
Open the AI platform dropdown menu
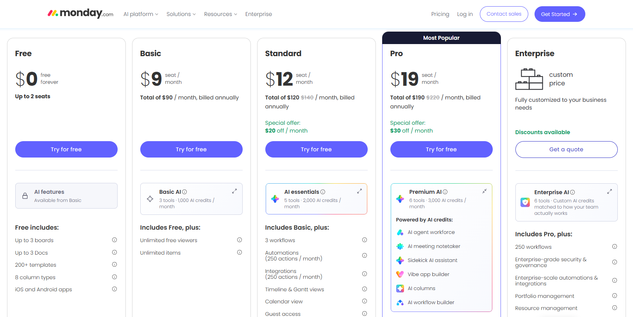click(141, 14)
